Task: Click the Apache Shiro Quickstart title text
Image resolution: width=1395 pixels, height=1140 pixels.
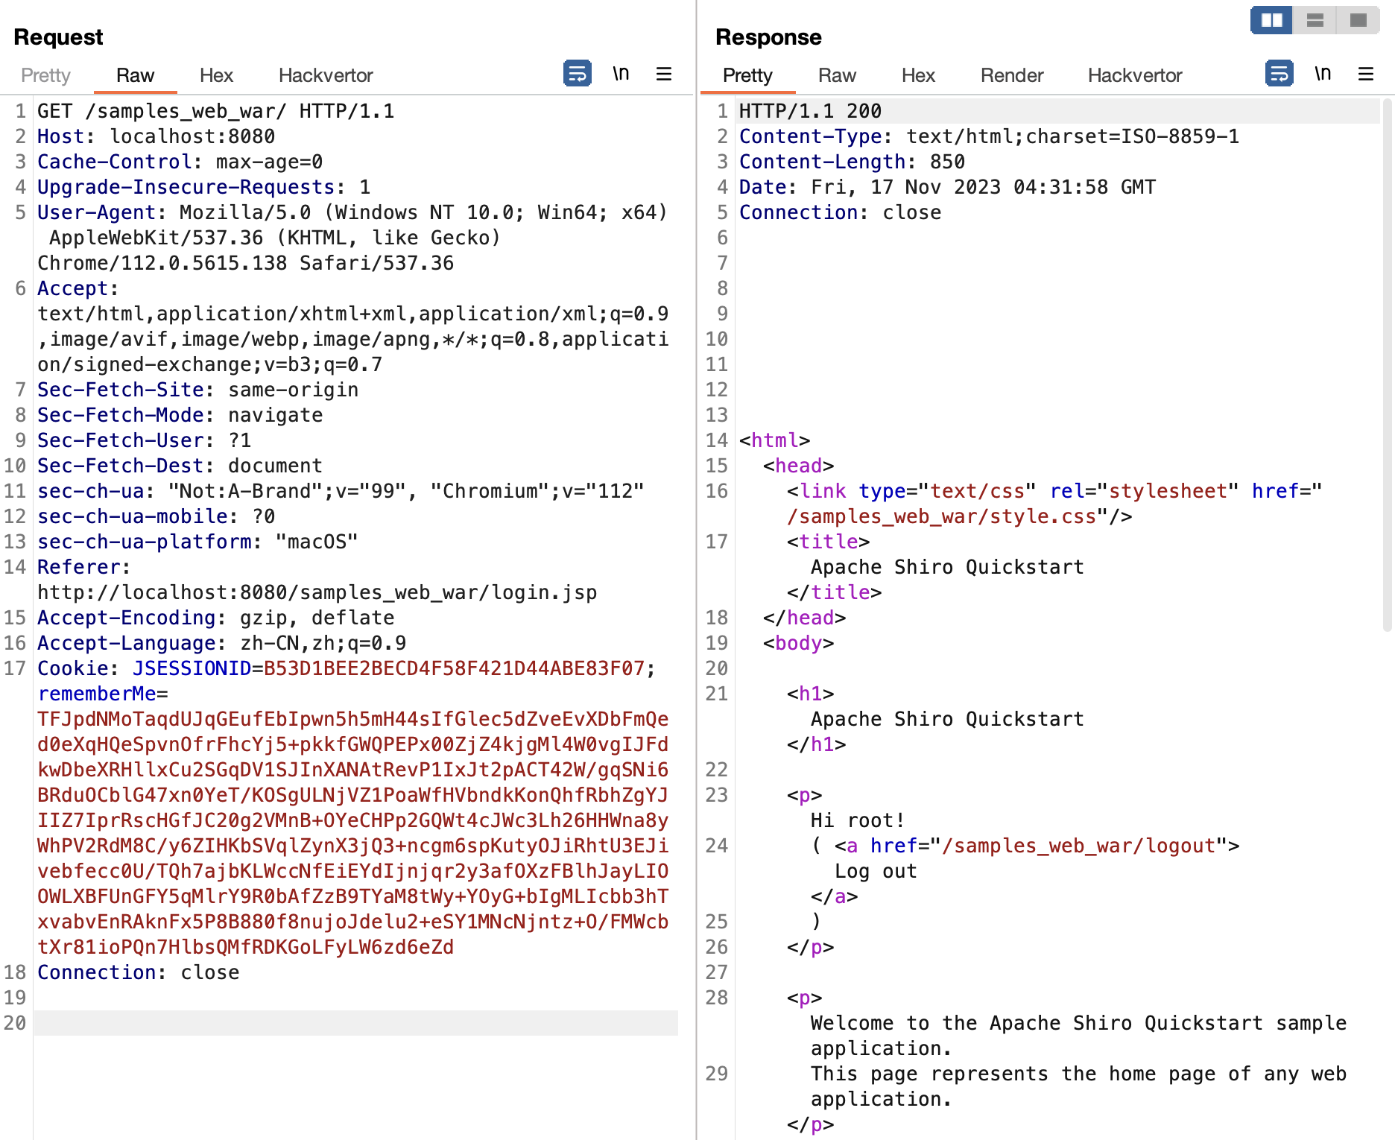Action: coord(948,567)
